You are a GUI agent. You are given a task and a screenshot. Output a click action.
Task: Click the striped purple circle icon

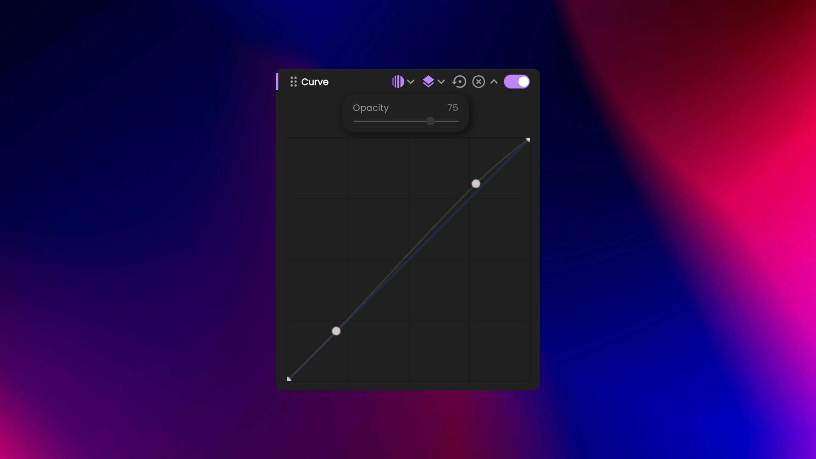(398, 82)
